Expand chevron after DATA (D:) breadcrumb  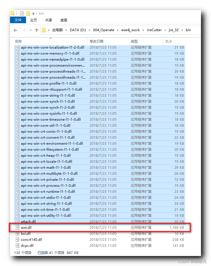click(89, 30)
